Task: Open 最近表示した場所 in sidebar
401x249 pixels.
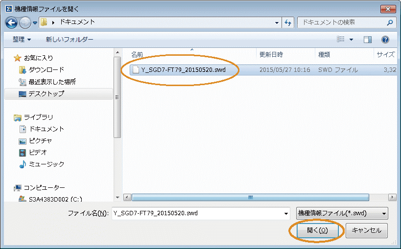Action: click(47, 82)
